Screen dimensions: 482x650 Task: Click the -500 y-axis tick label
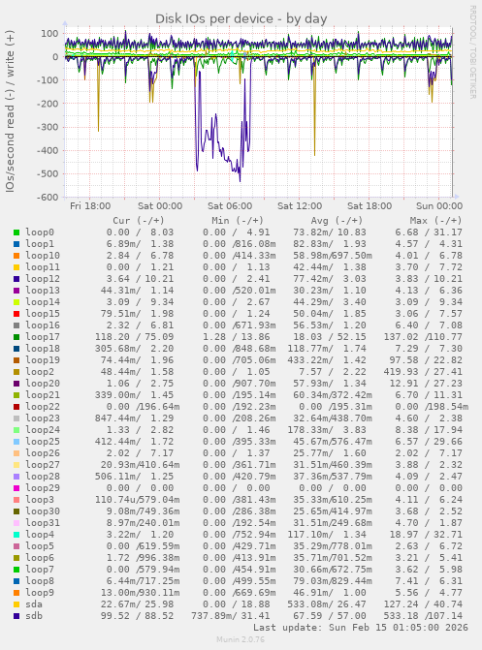click(x=48, y=174)
